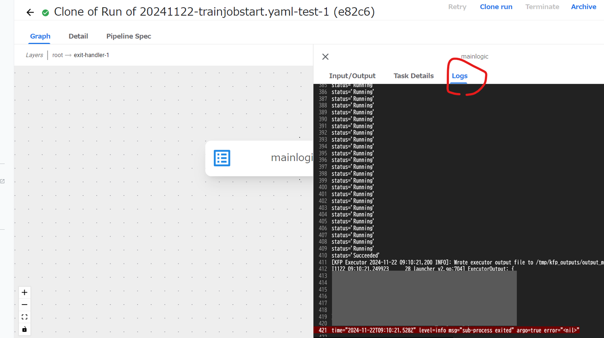
Task: Select the Logs tab
Action: [459, 76]
